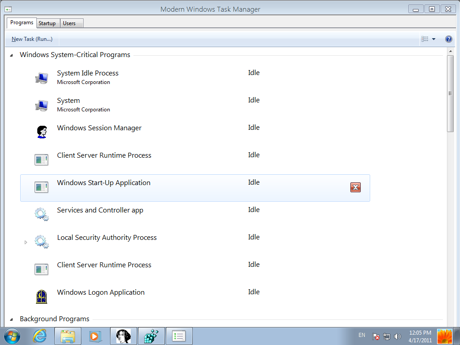Click the System process computer icon
The width and height of the screenshot is (460, 345).
(42, 106)
